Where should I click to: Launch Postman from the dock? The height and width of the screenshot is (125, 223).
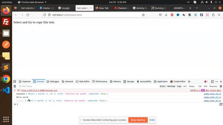click(x=6, y=45)
